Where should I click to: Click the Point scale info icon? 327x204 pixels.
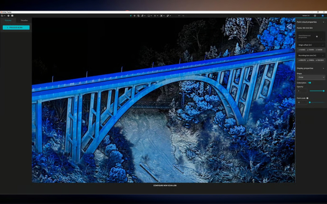pos(307,98)
